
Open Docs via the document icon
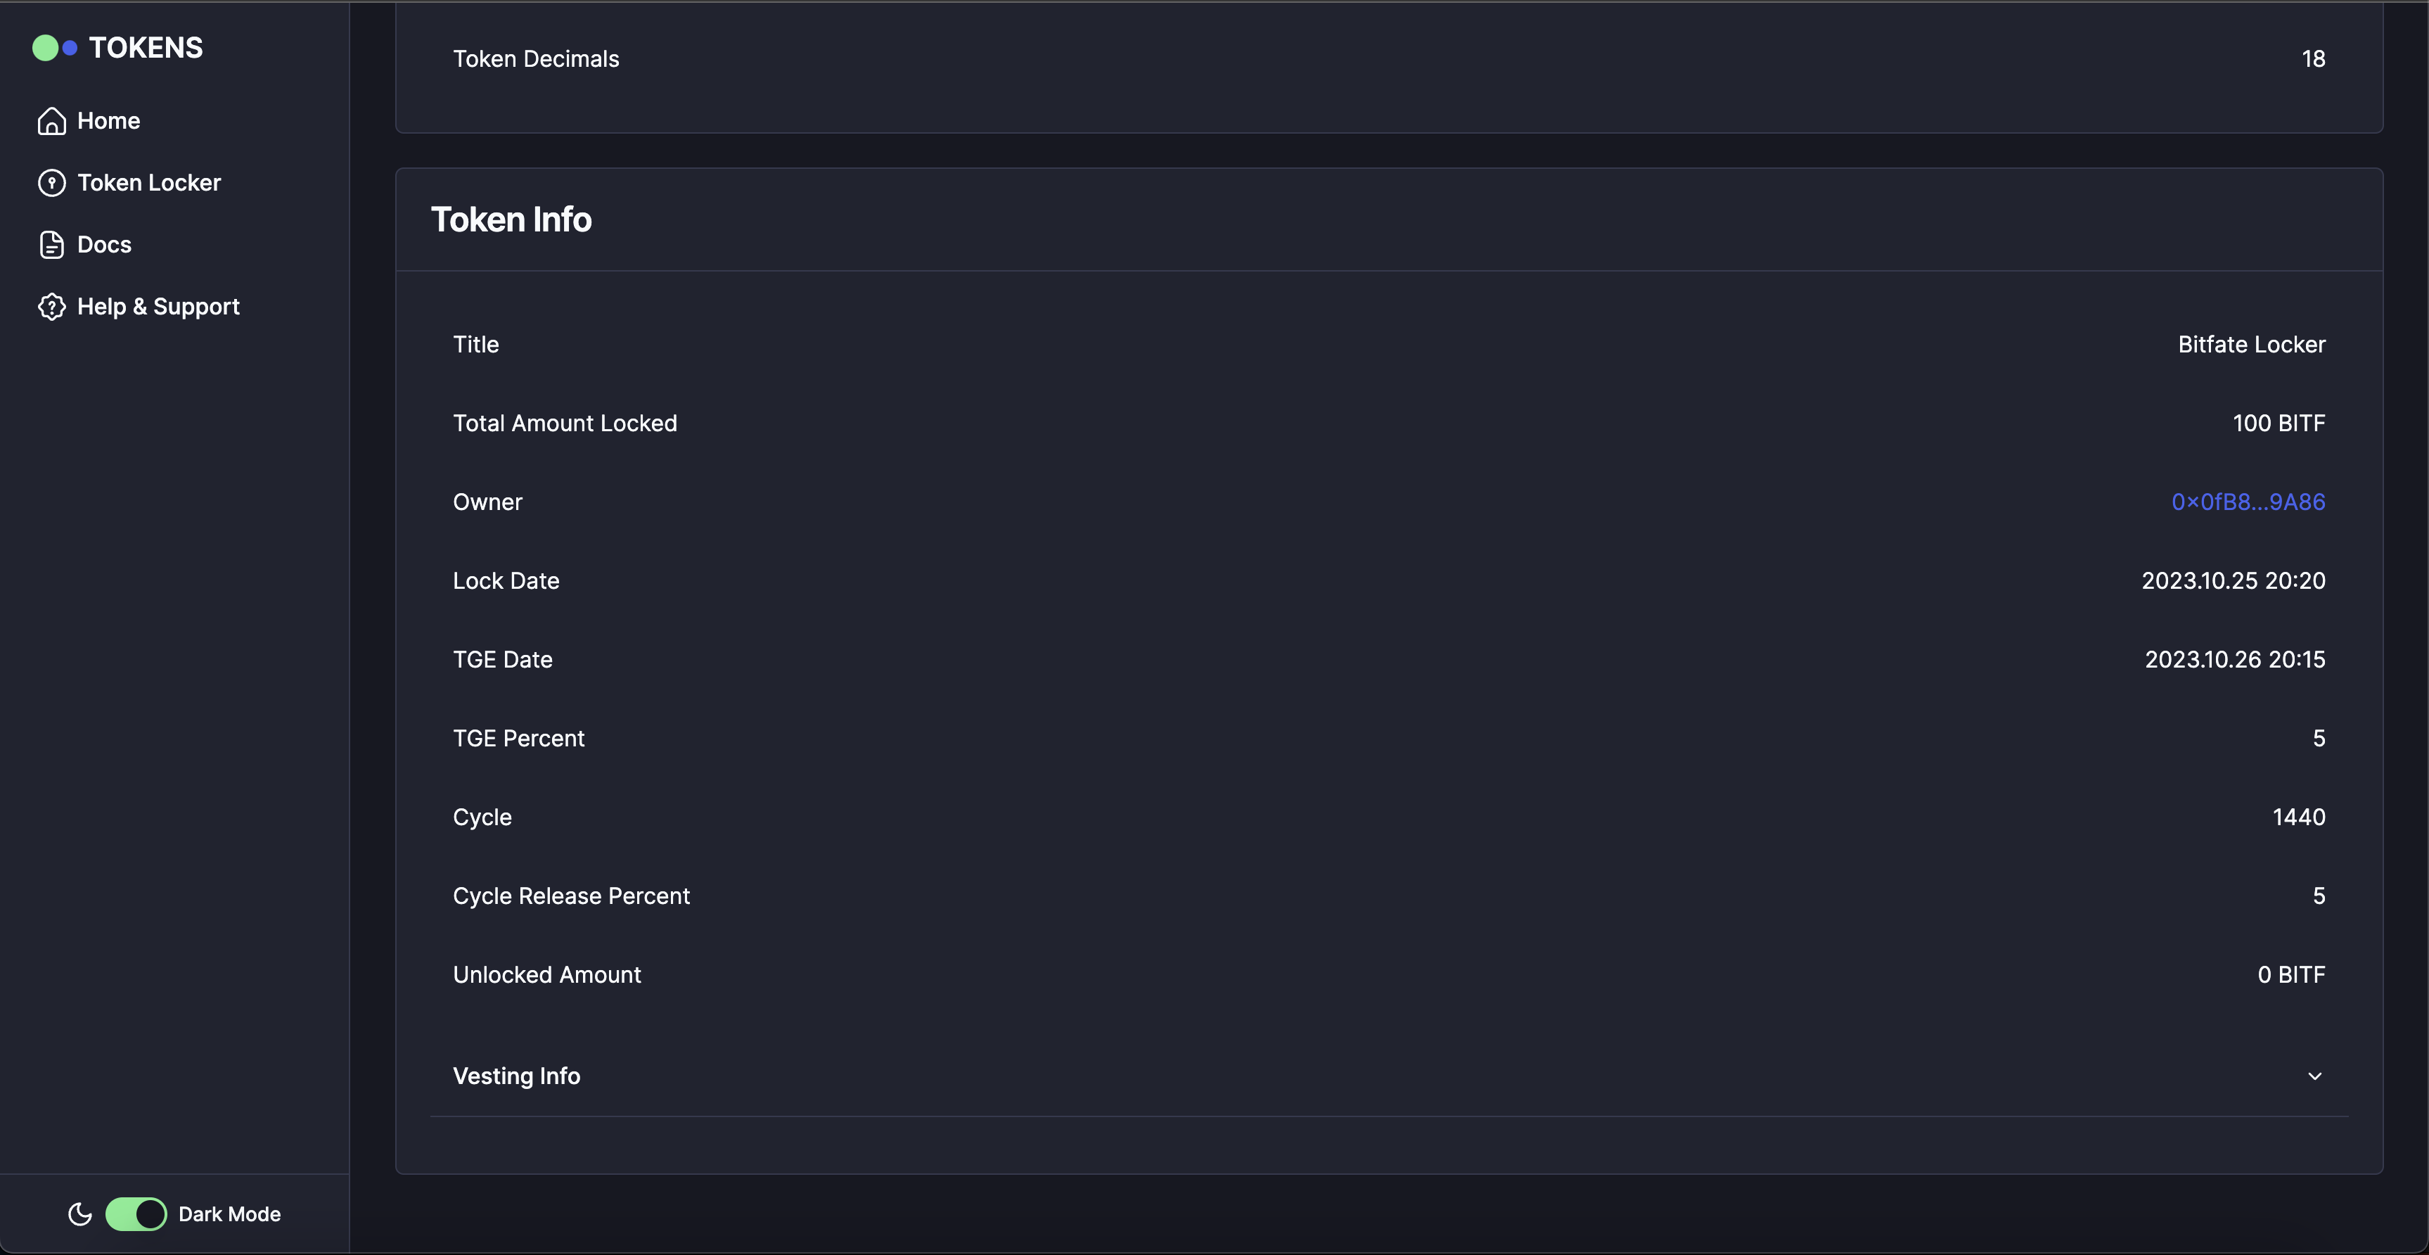(x=51, y=244)
